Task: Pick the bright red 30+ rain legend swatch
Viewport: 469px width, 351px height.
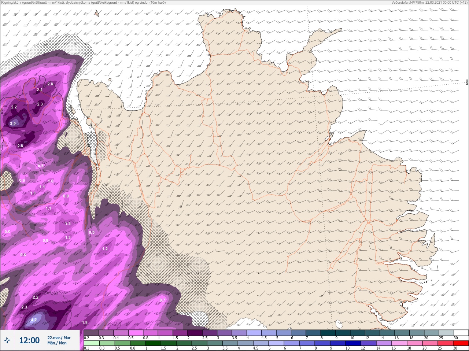Action: (x=461, y=343)
